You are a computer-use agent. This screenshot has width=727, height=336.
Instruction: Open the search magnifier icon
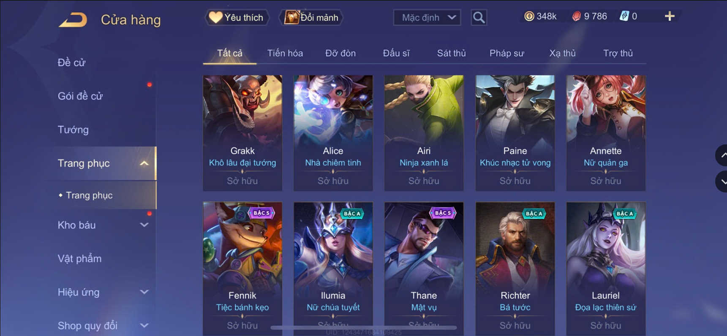coord(479,17)
